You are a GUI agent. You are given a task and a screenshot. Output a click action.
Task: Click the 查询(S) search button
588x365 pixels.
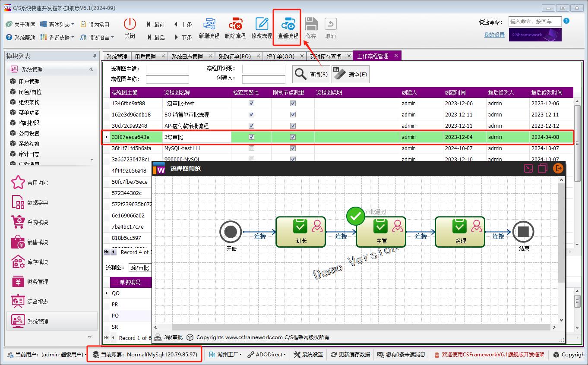coord(311,75)
